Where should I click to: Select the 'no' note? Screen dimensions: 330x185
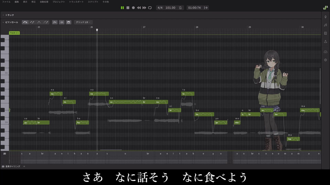(280, 114)
